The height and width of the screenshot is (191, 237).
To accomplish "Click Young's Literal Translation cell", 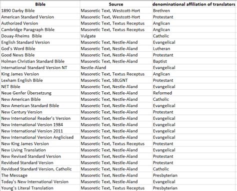I will pos(40,188).
